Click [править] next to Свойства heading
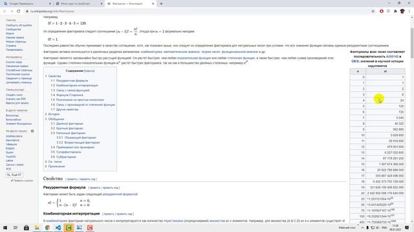 click(72, 179)
